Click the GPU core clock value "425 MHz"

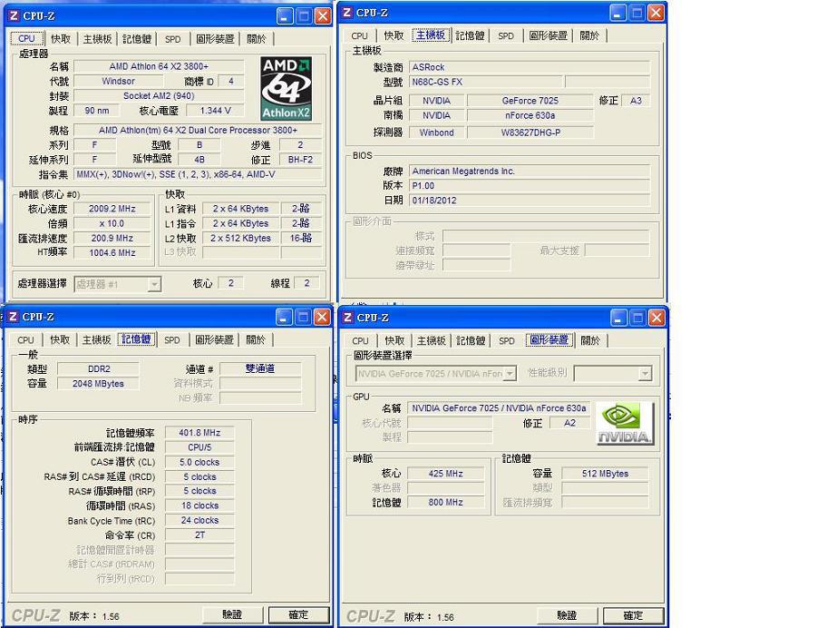[x=446, y=473]
